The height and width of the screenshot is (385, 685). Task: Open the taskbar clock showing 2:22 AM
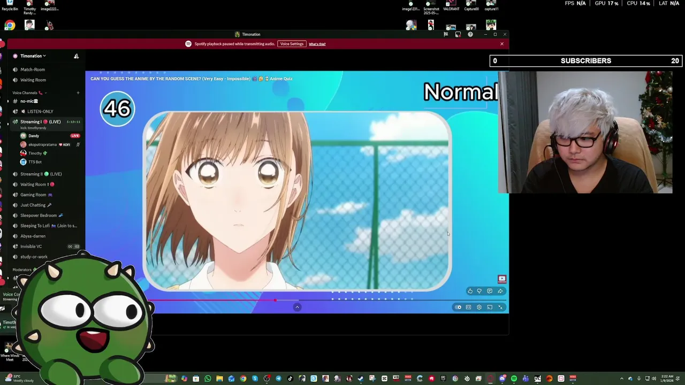667,378
